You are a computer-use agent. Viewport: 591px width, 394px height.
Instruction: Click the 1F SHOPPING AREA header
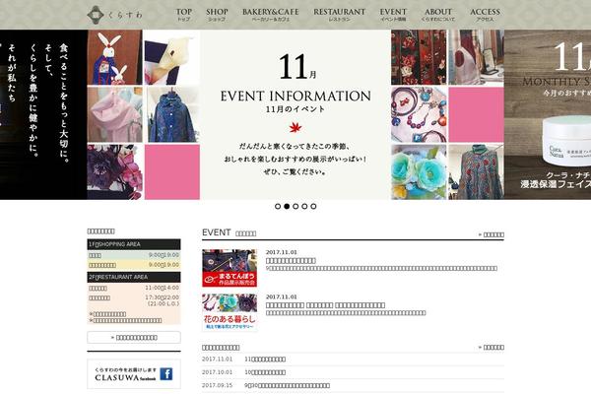[x=134, y=244]
